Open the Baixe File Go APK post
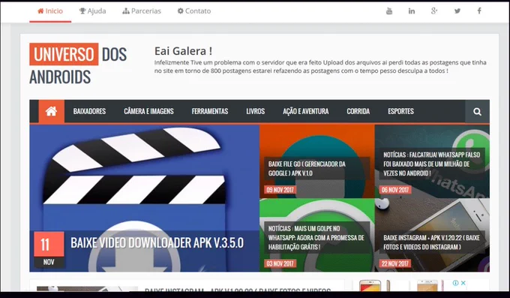This screenshot has height=298, width=510. (307, 169)
